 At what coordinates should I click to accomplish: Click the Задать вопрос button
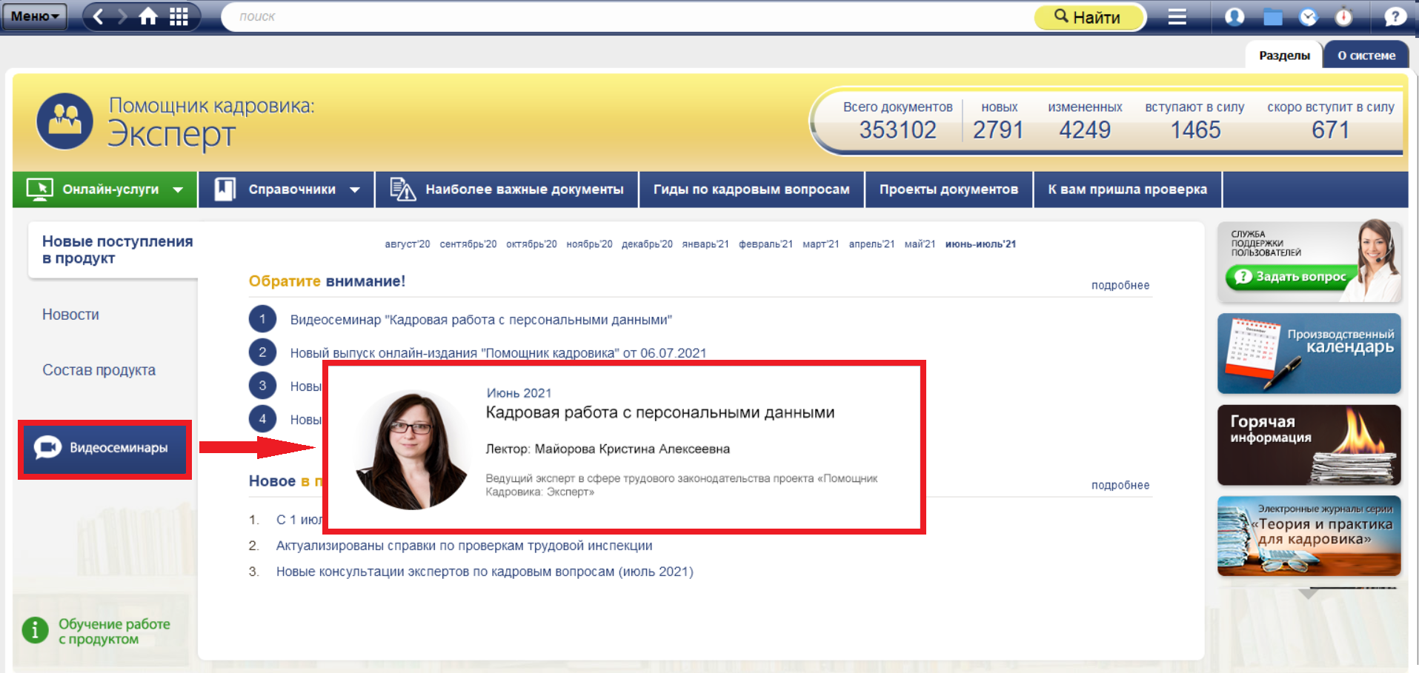click(1292, 277)
